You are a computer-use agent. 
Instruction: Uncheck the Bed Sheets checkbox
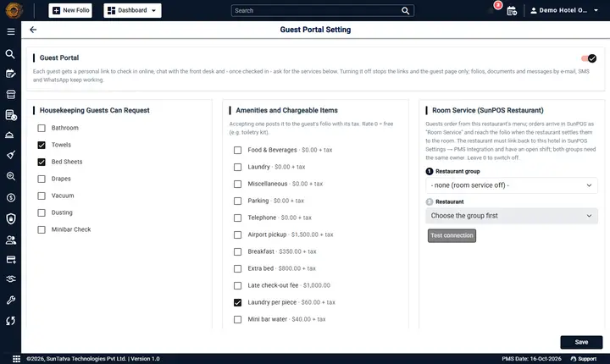tap(42, 162)
